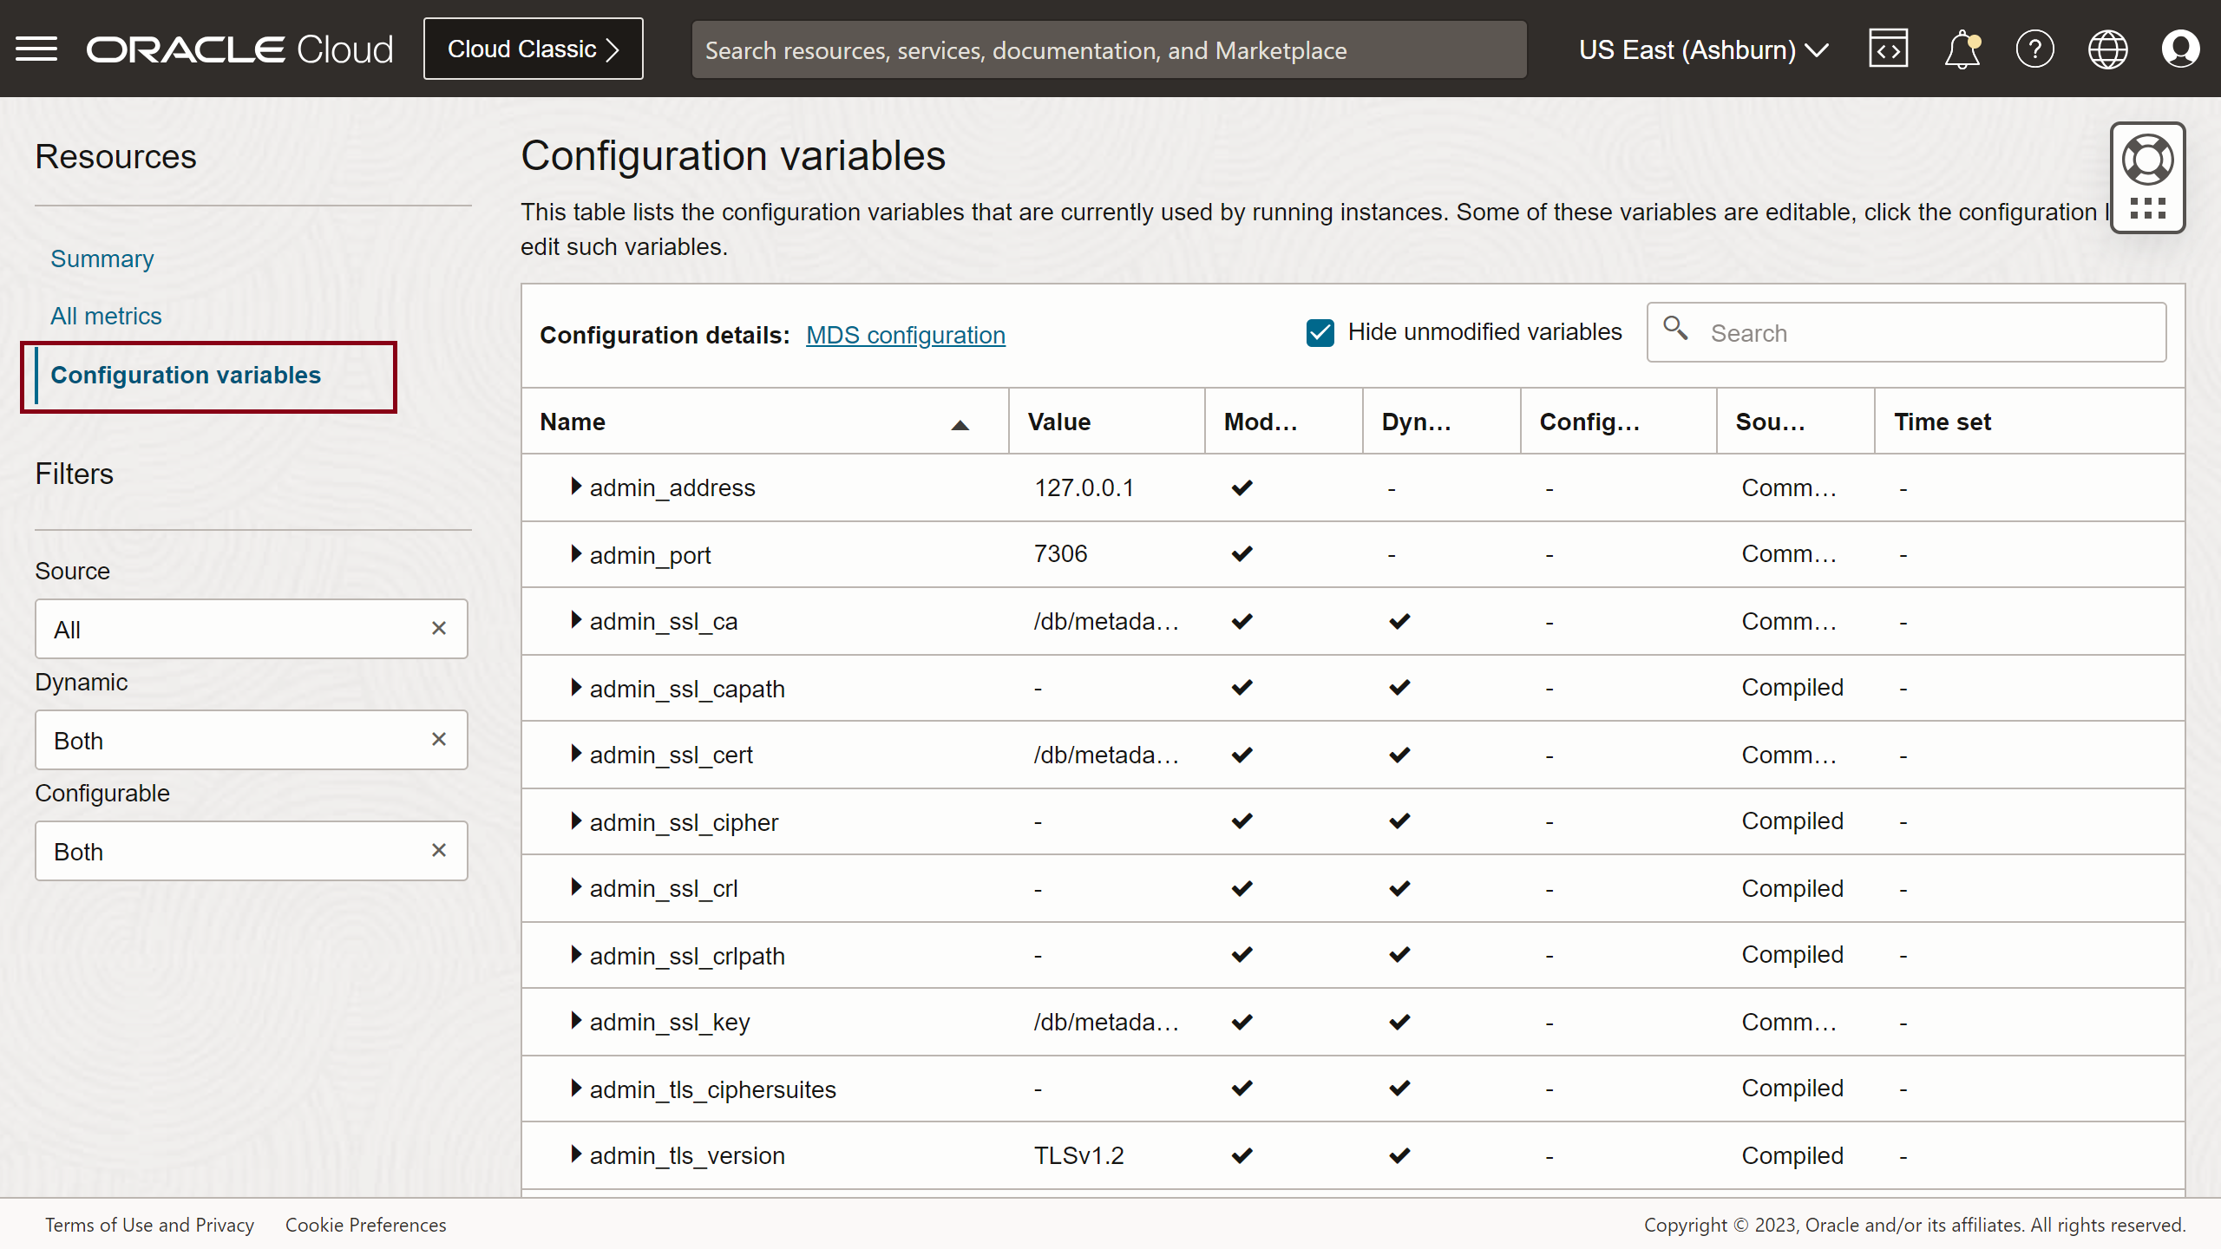
Task: Uncheck Hide unmodified variables
Action: point(1320,332)
